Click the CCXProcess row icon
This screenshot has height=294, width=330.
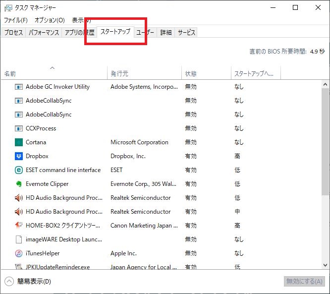coord(19,128)
